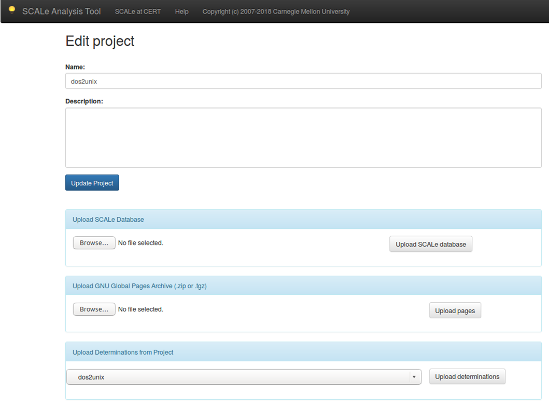
Task: Click inside the Description text area
Action: [303, 138]
